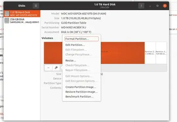Screen dimensions: 177x122
Task: Delete selected partition with minus button
Action: (x=49, y=68)
